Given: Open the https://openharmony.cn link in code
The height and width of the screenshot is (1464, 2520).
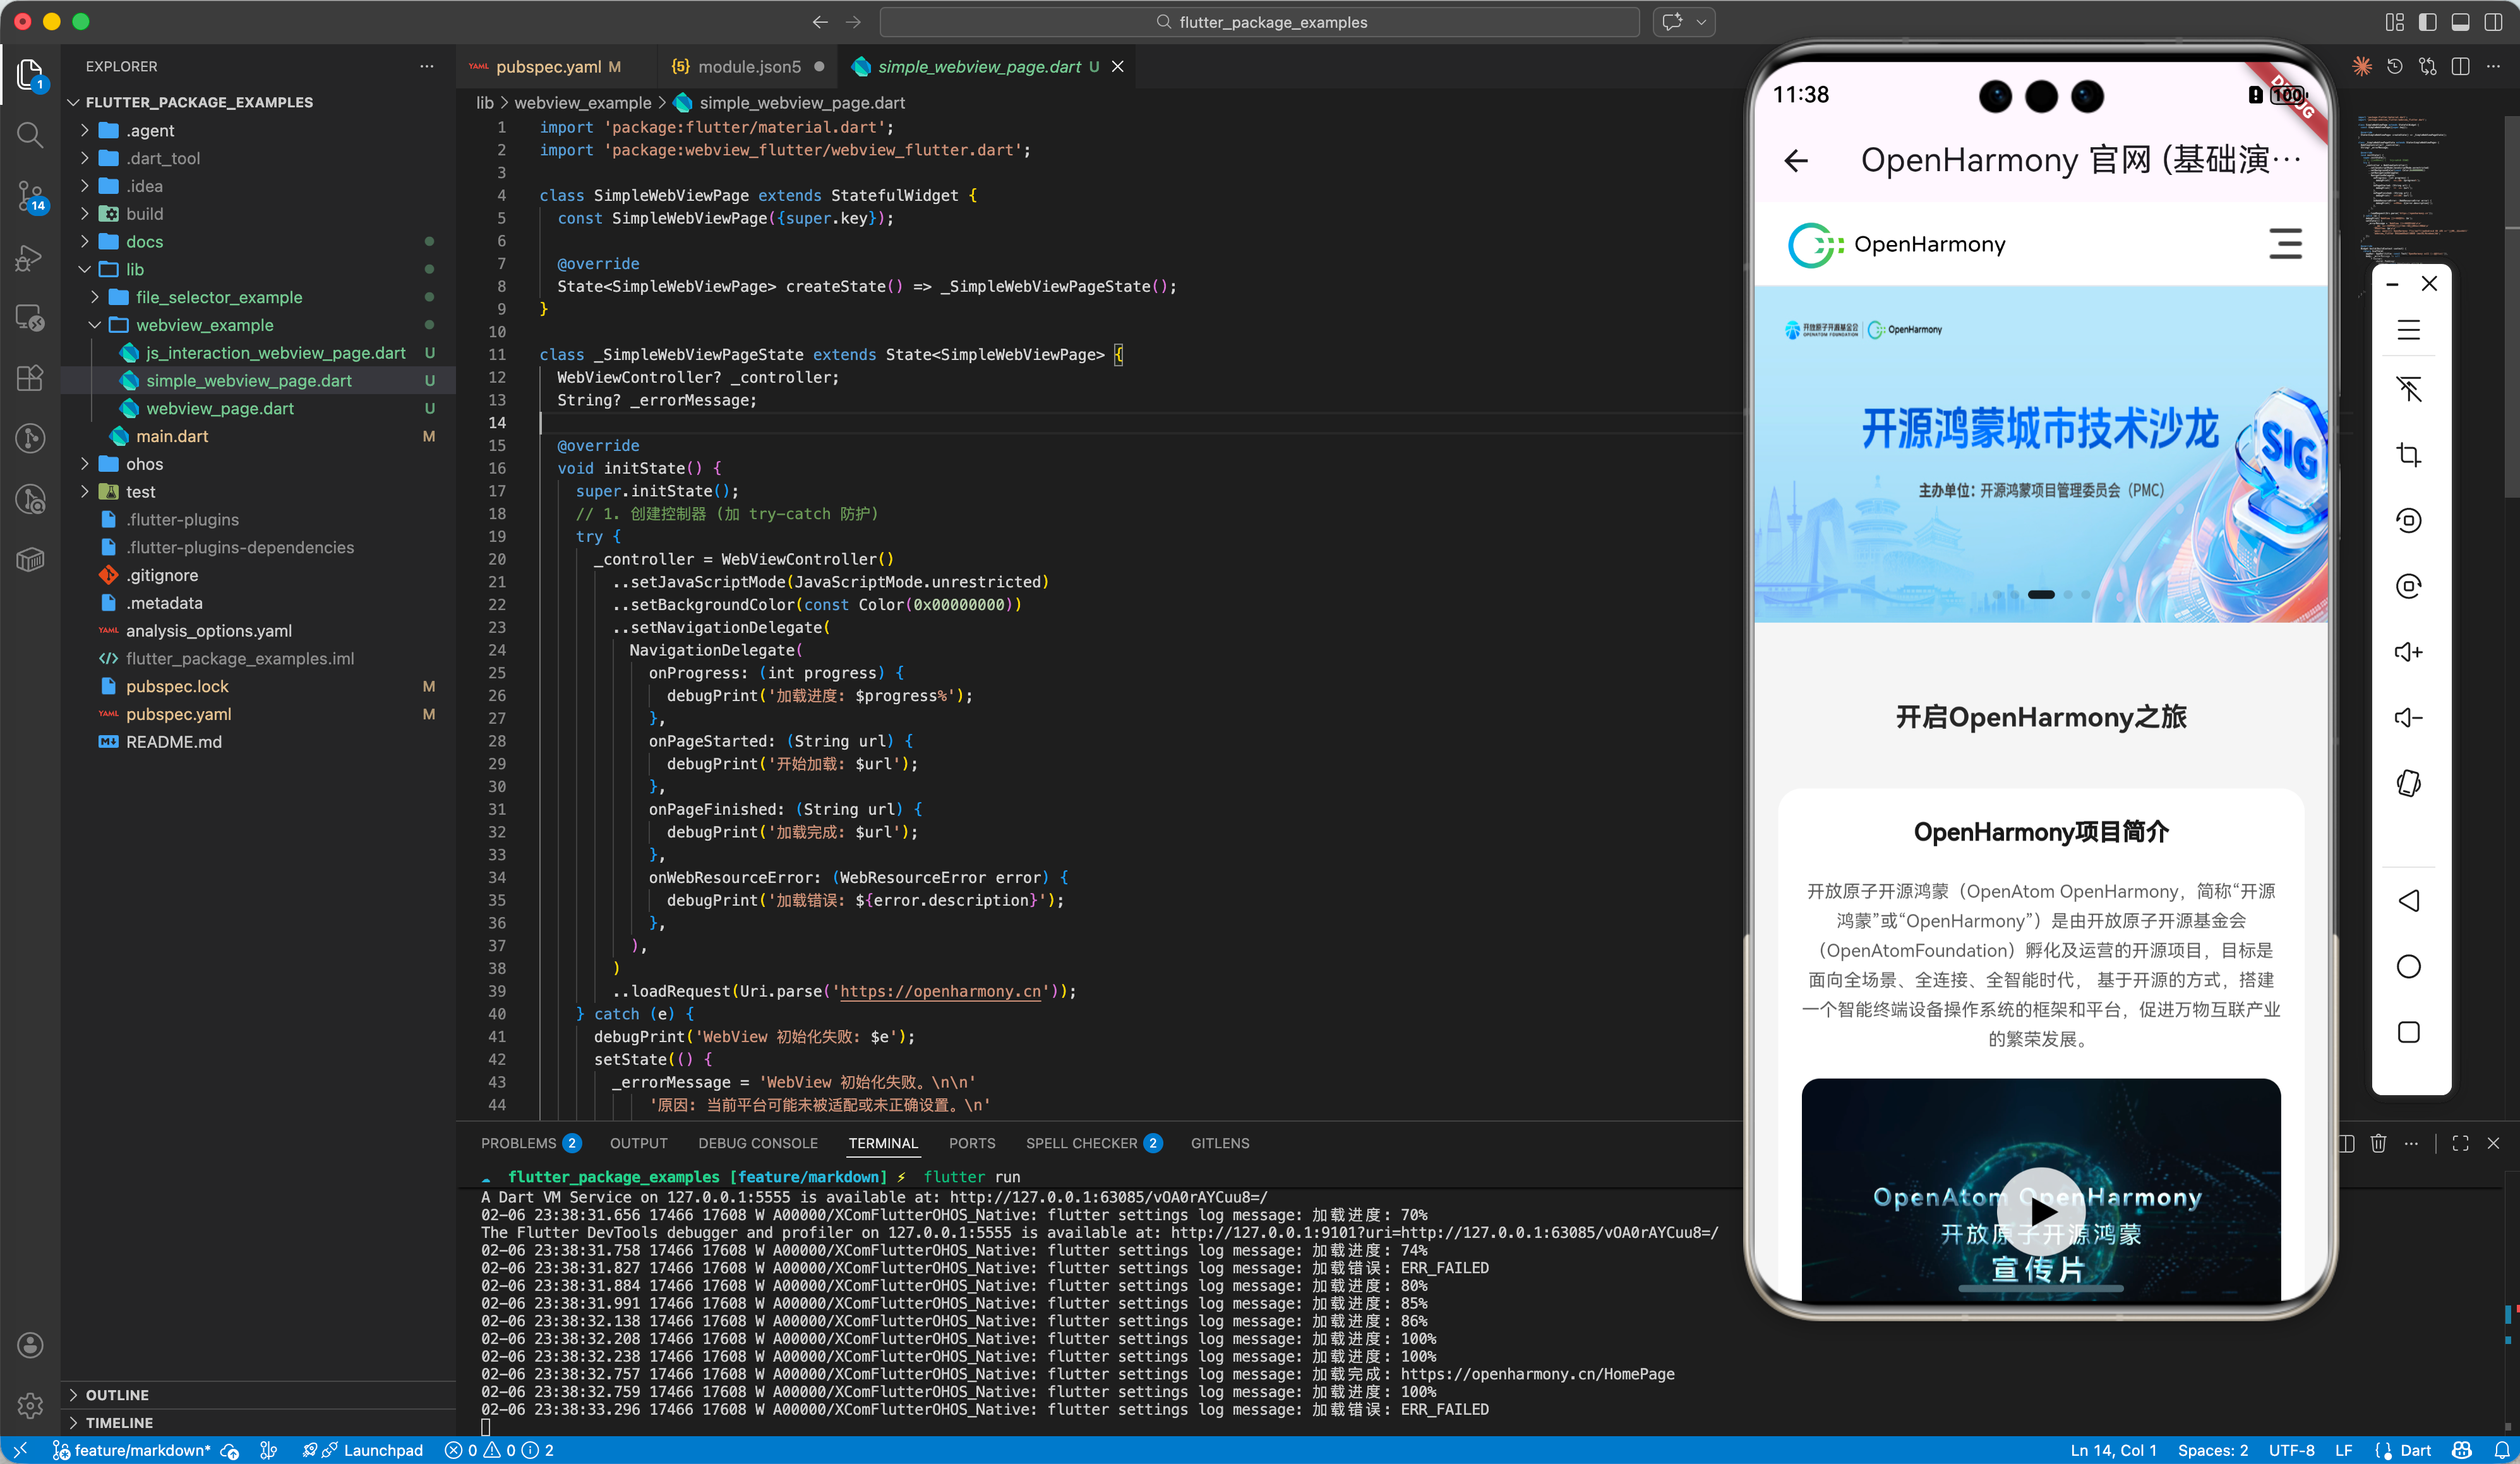Looking at the screenshot, I should (939, 991).
